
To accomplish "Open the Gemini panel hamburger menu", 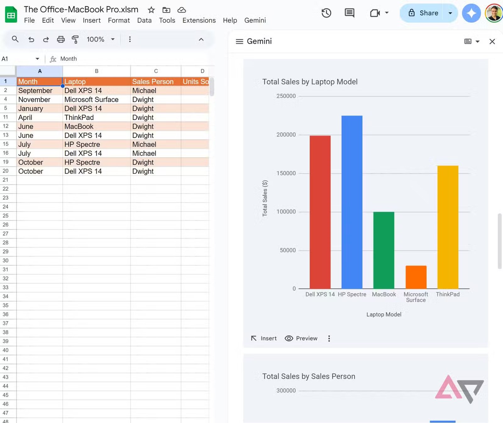I will click(239, 41).
